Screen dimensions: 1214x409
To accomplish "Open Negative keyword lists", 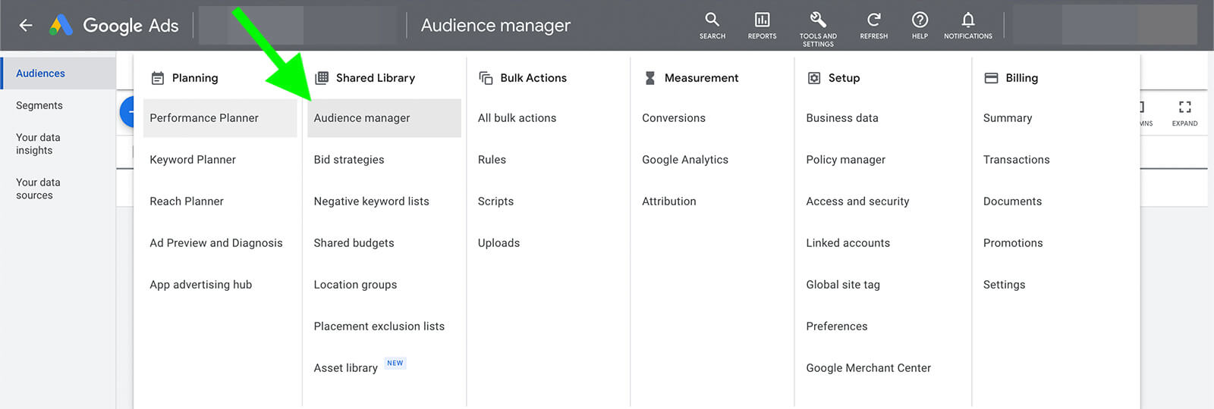I will click(372, 201).
